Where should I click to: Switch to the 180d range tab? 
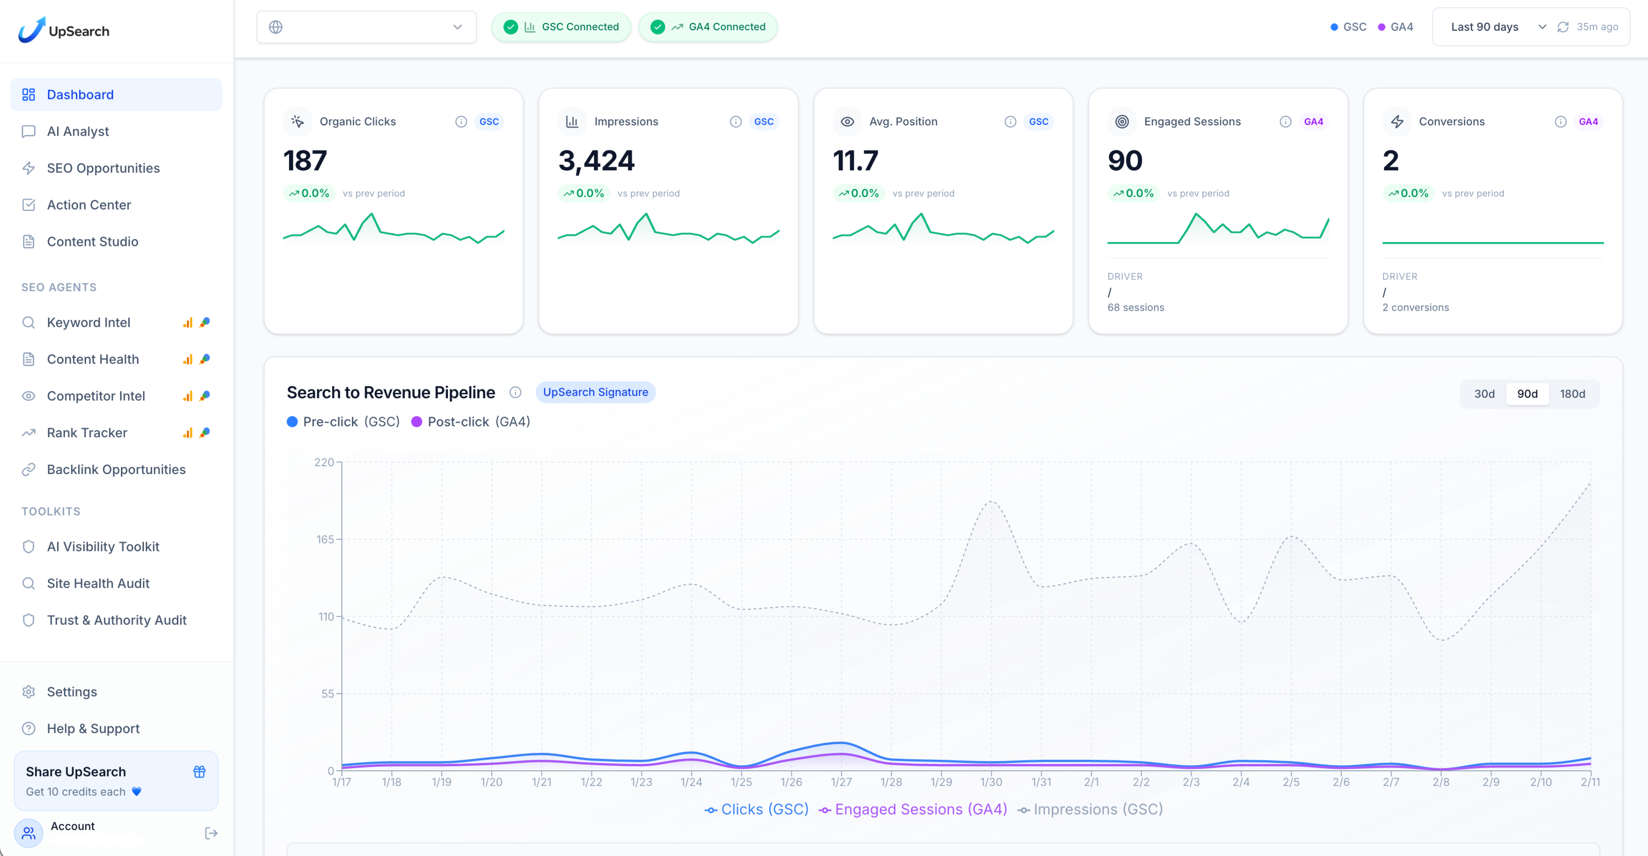tap(1573, 394)
